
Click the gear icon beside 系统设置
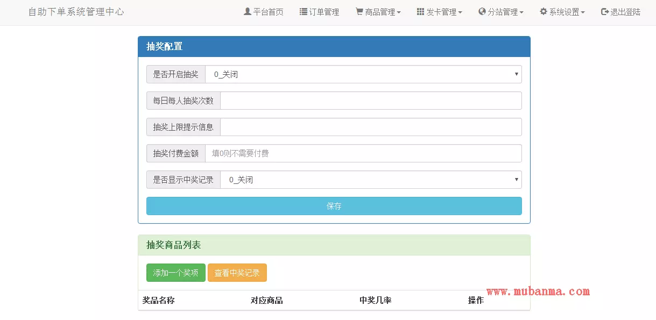(x=543, y=12)
